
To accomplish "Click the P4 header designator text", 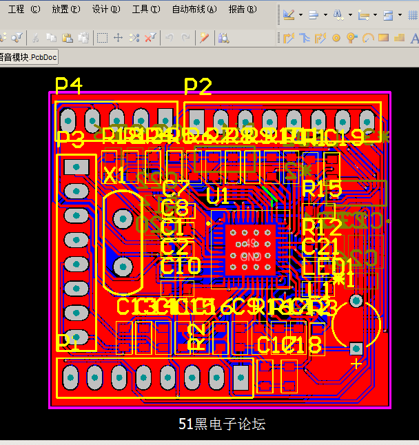I will pos(69,85).
